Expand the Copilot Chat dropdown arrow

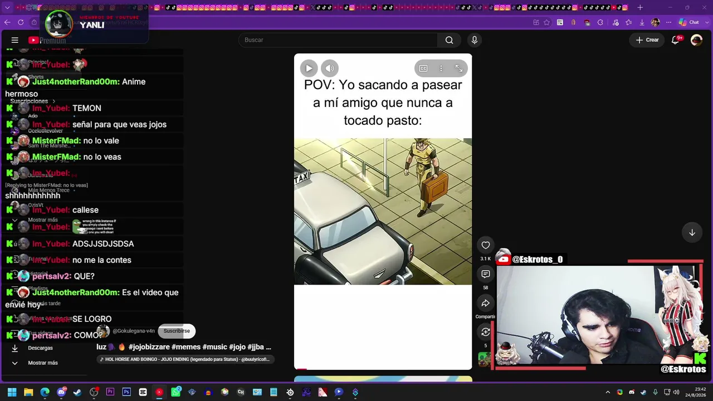[x=706, y=22]
